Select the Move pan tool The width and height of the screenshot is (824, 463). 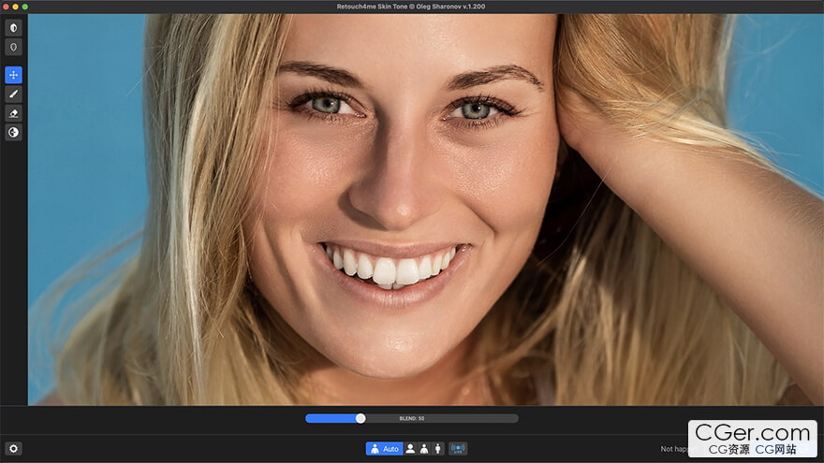coord(13,75)
